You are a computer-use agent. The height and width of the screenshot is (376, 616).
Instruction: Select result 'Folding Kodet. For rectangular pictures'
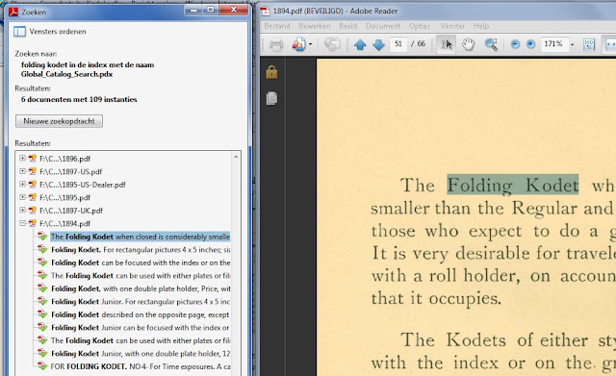[141, 250]
